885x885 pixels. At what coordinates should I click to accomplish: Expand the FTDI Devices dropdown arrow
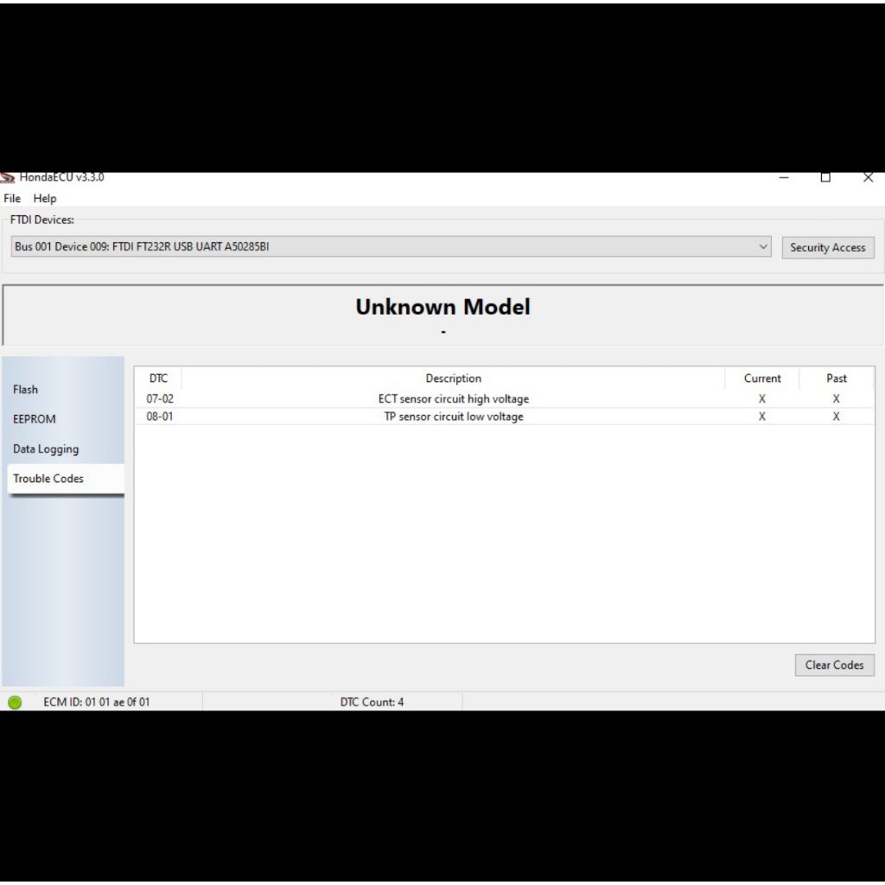(763, 246)
